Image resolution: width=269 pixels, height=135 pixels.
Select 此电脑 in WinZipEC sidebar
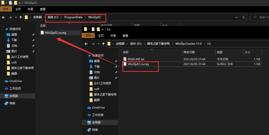point(17,96)
